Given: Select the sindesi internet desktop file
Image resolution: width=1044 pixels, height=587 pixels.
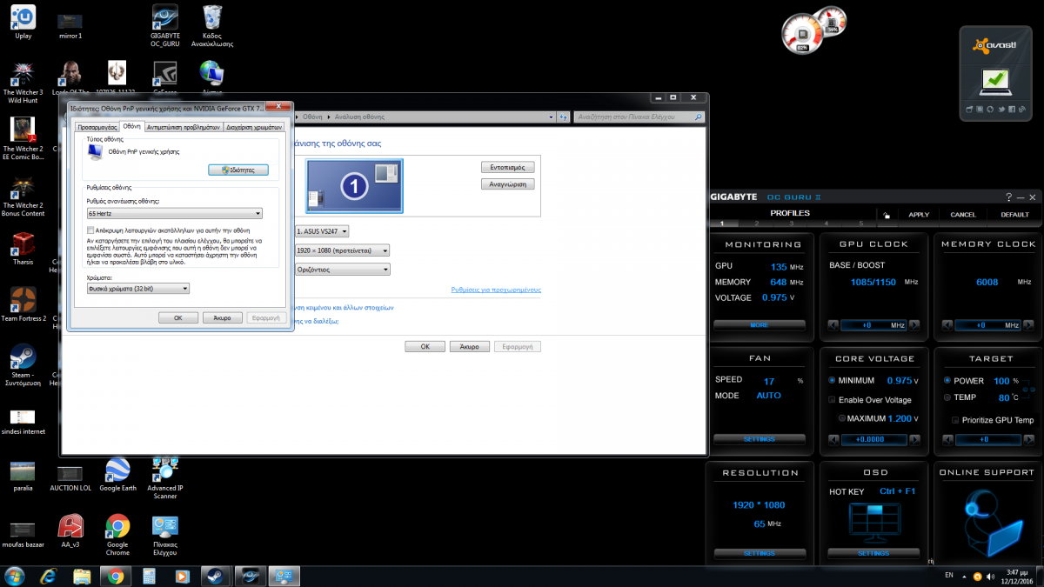Looking at the screenshot, I should (x=23, y=422).
